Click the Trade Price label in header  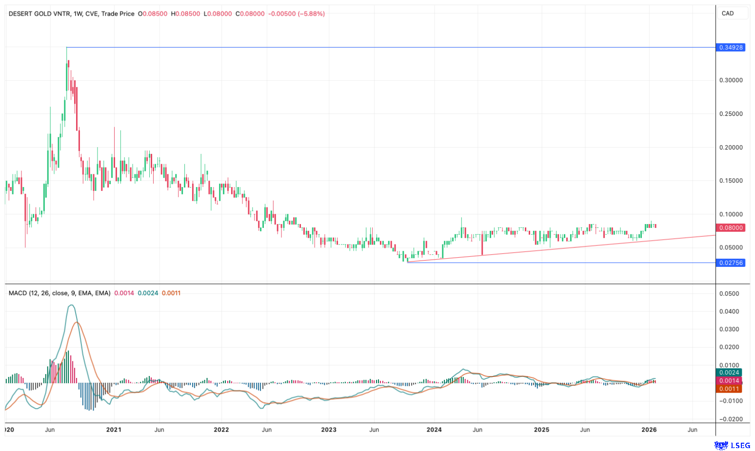click(x=118, y=14)
